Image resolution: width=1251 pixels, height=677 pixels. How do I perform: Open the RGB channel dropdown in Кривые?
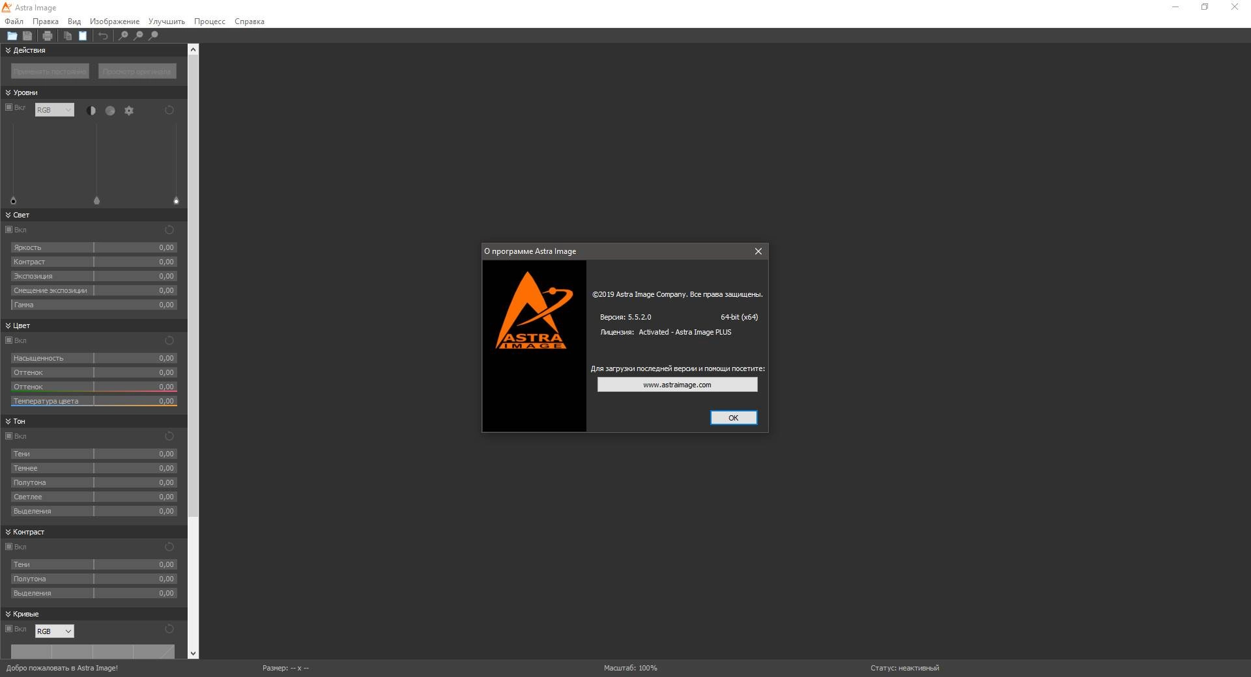pos(55,631)
